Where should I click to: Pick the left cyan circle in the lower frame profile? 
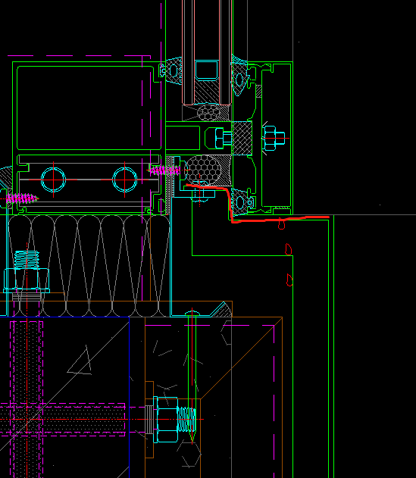click(53, 180)
